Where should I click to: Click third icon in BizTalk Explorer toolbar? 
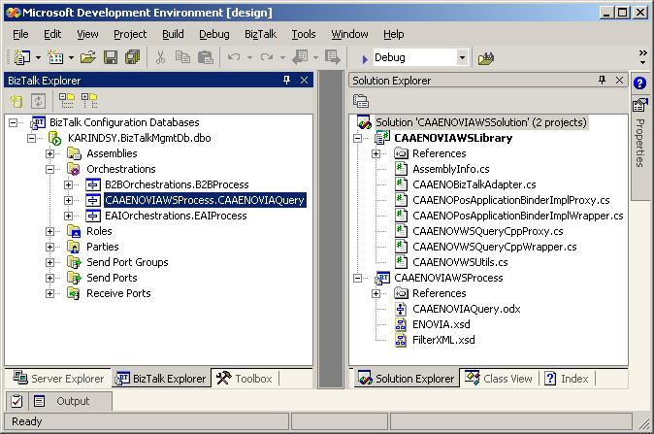click(x=67, y=101)
